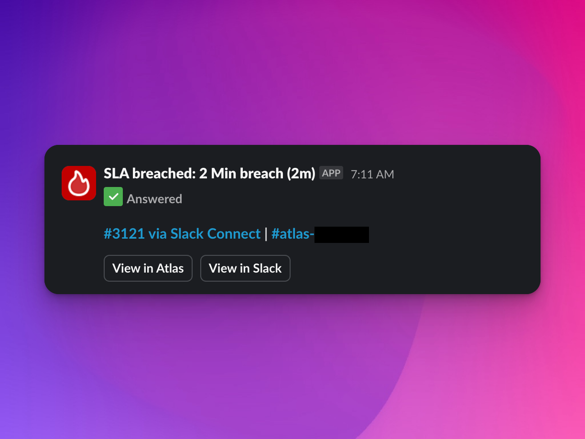585x439 pixels.
Task: Click the blacked-out redacted channel name
Action: pos(342,235)
